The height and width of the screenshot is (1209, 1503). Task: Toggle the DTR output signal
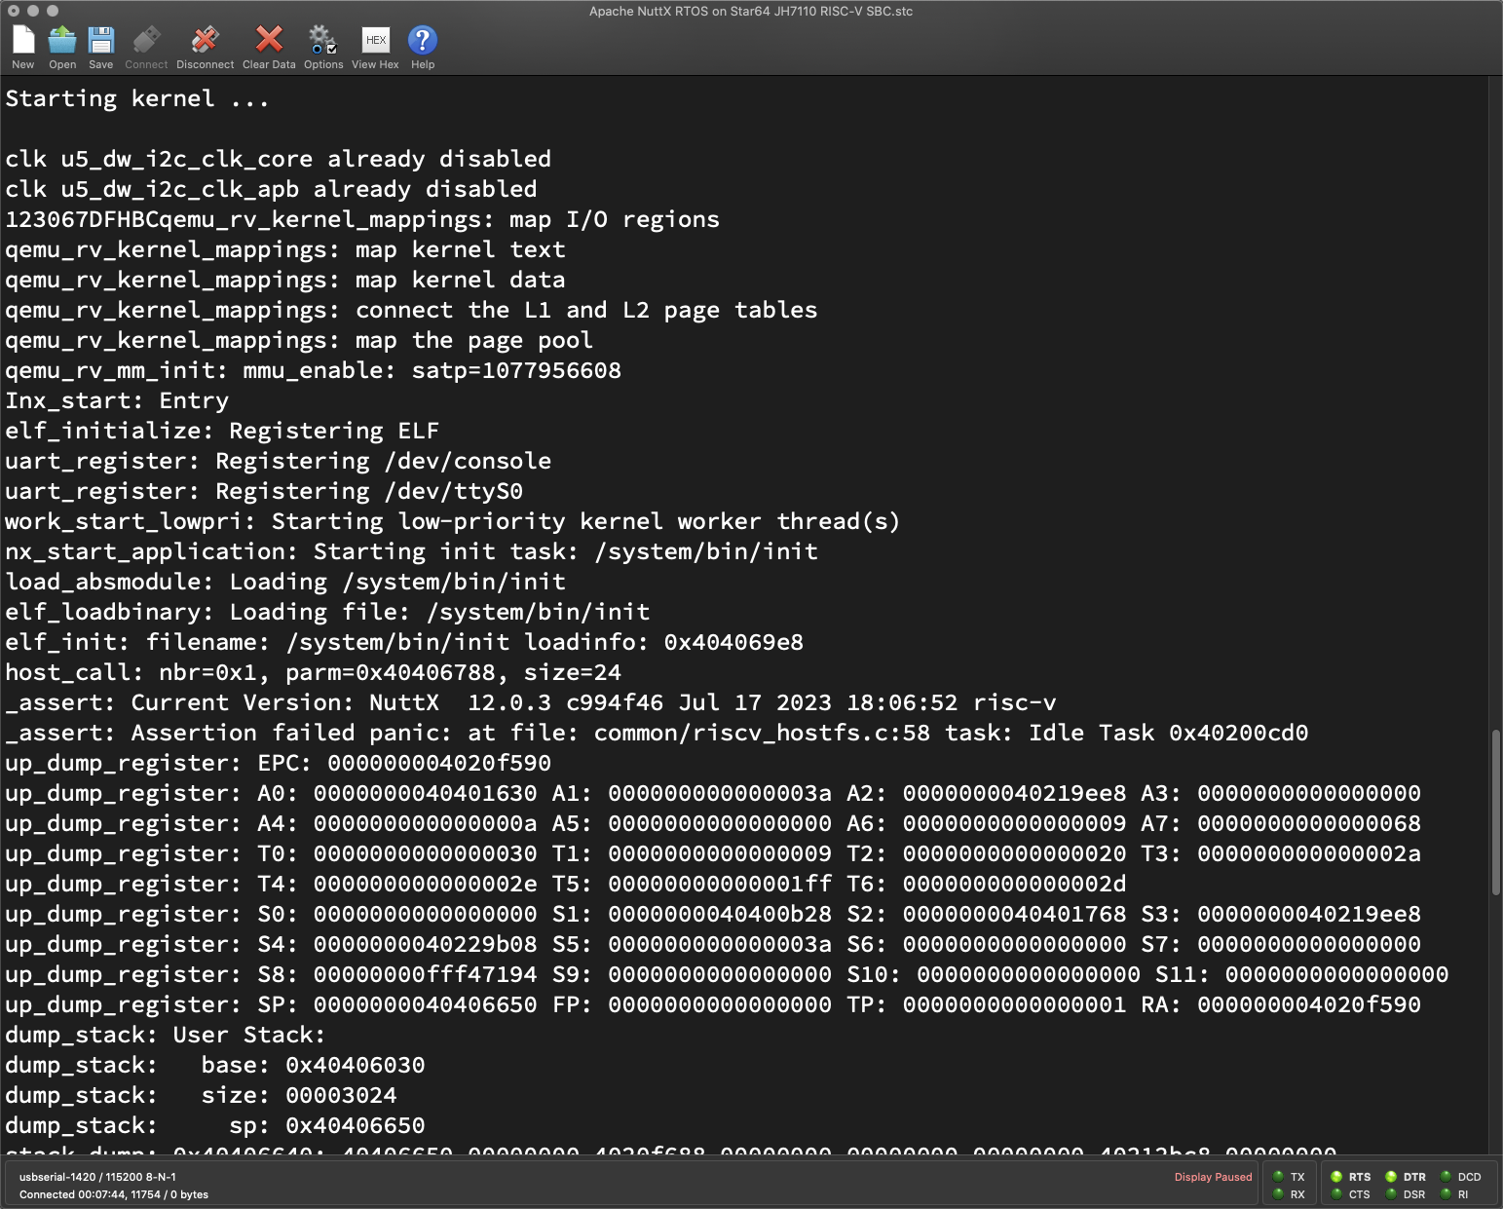pos(1391,1177)
